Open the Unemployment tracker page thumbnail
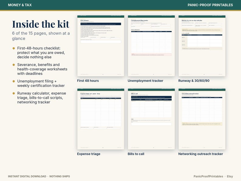Screen dimensions: 241x181 [151, 46]
